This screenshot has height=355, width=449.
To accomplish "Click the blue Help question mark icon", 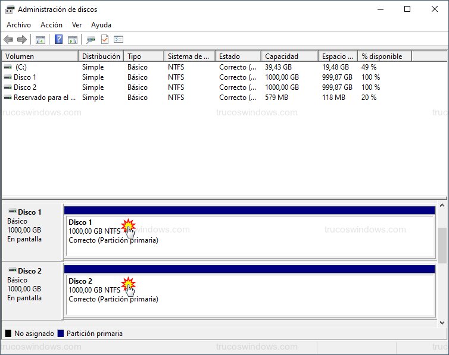I will [x=58, y=40].
